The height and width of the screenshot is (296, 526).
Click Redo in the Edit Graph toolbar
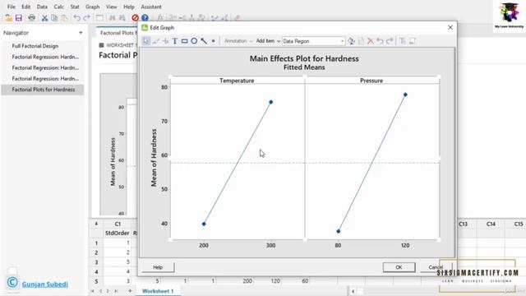[x=390, y=41]
